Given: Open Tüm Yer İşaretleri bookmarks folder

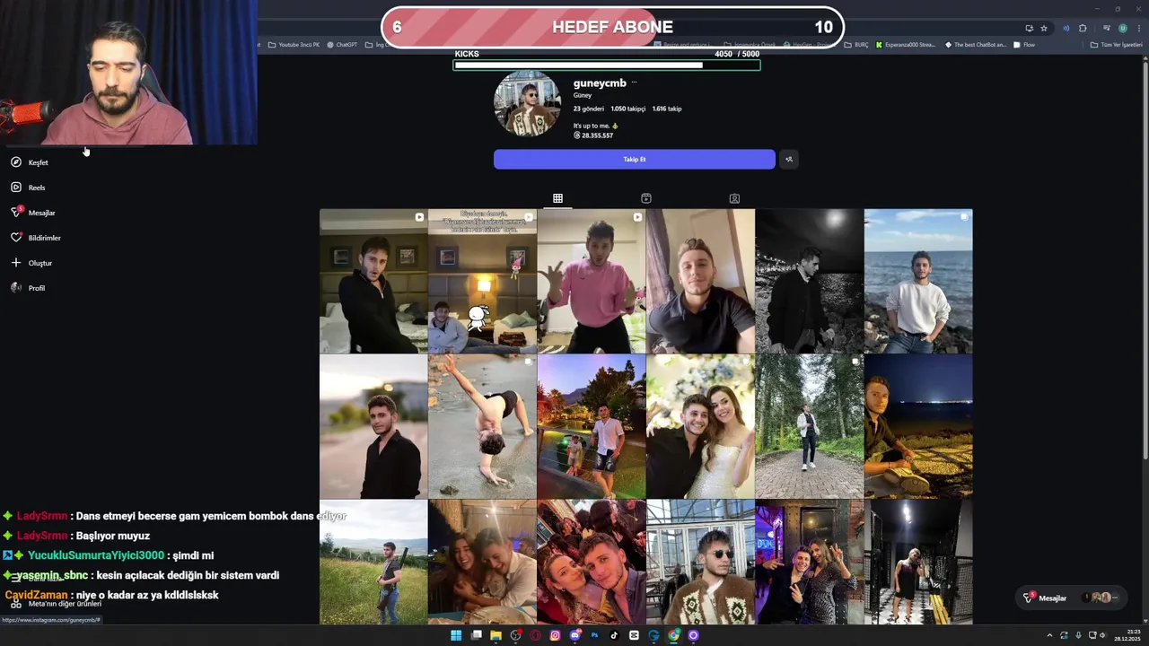Looking at the screenshot, I should coord(1116,45).
